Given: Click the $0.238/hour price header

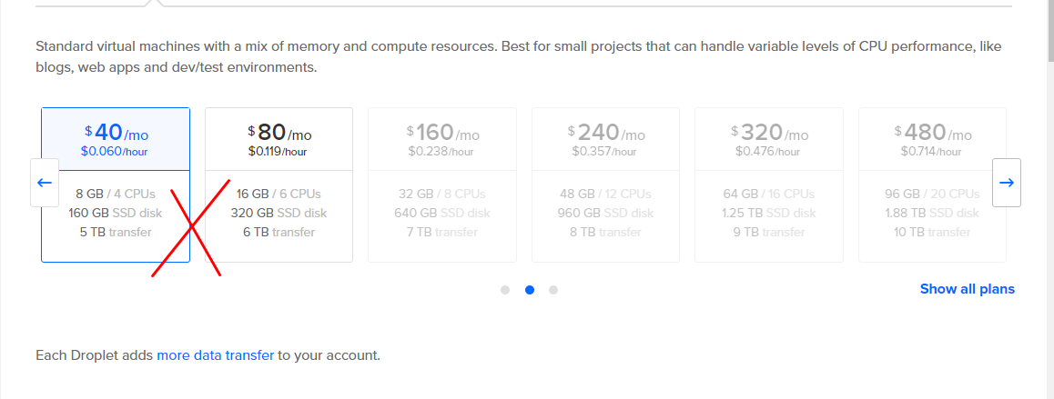Looking at the screenshot, I should click(442, 151).
